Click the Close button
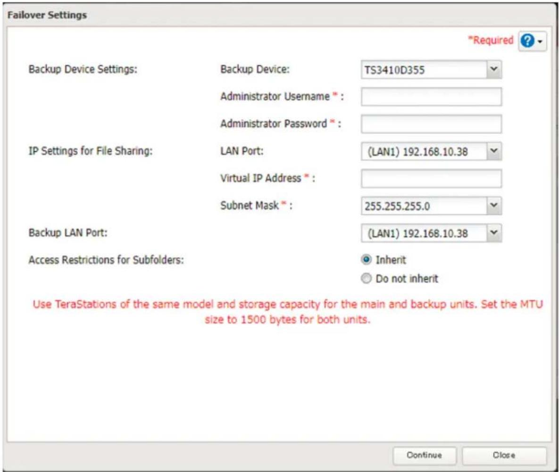 click(x=504, y=455)
